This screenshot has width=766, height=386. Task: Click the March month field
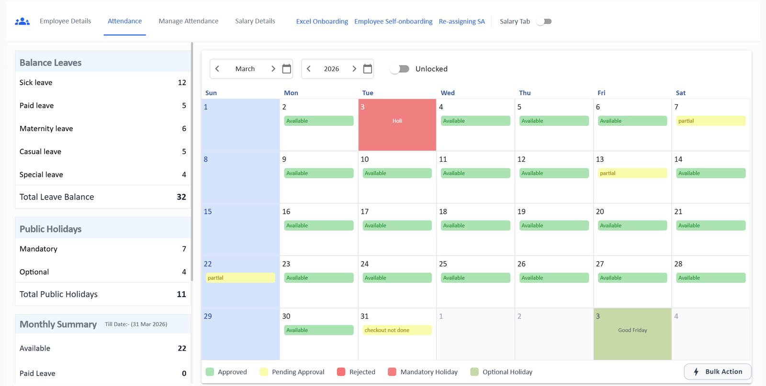tap(245, 69)
